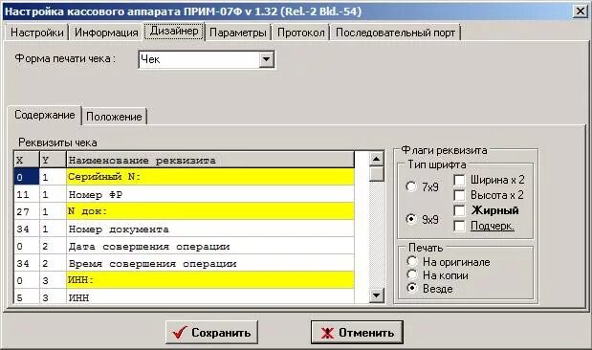Click the Y column header
This screenshot has width=592, height=350.
53,160
